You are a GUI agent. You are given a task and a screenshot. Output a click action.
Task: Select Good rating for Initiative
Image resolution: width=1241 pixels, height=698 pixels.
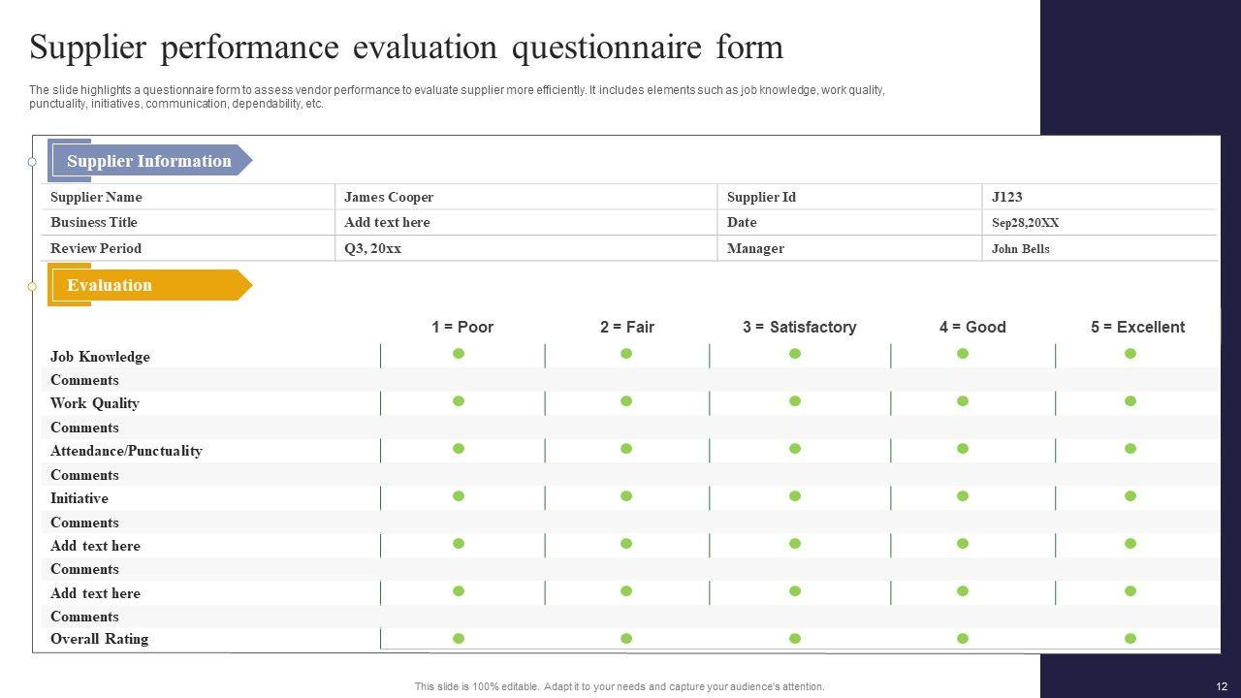click(x=963, y=496)
